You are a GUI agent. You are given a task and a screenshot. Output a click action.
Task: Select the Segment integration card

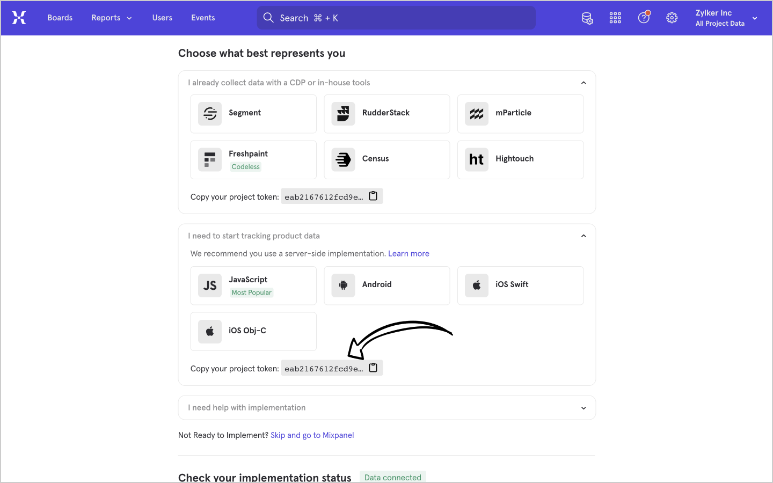253,114
